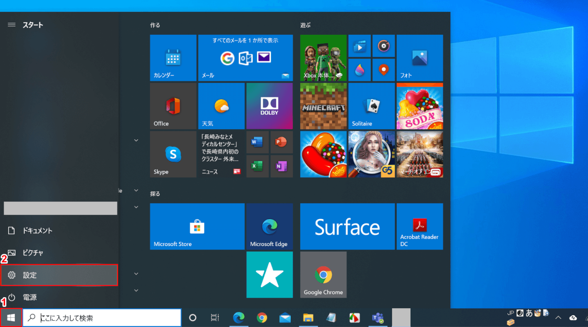Open the Xbox 本体 tile

(x=323, y=58)
